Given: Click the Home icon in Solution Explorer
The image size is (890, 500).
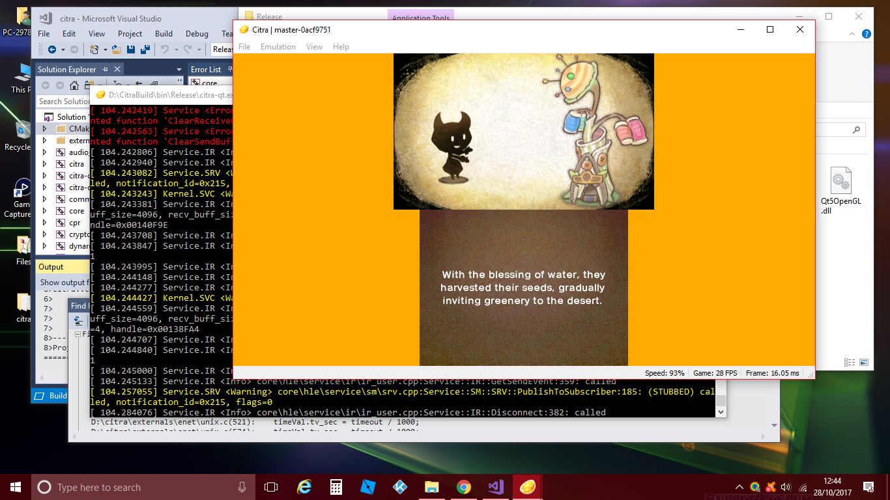Looking at the screenshot, I should pos(74,85).
